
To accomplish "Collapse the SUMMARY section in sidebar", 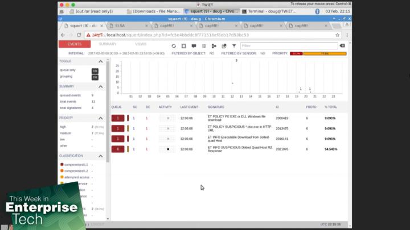I will [x=101, y=86].
